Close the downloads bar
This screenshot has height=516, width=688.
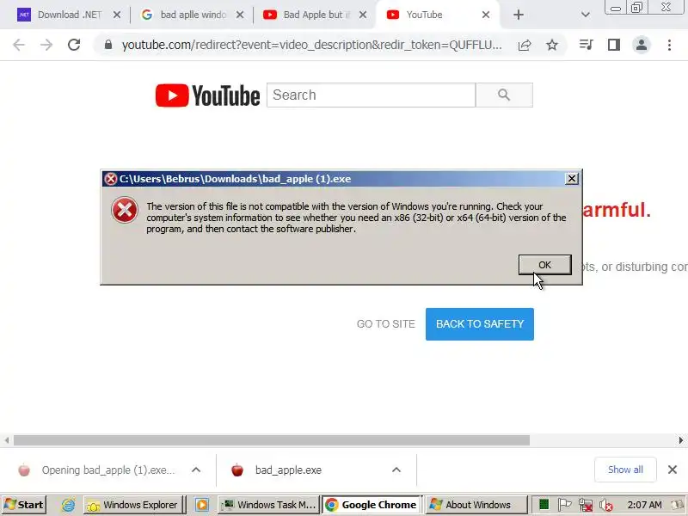tap(673, 470)
